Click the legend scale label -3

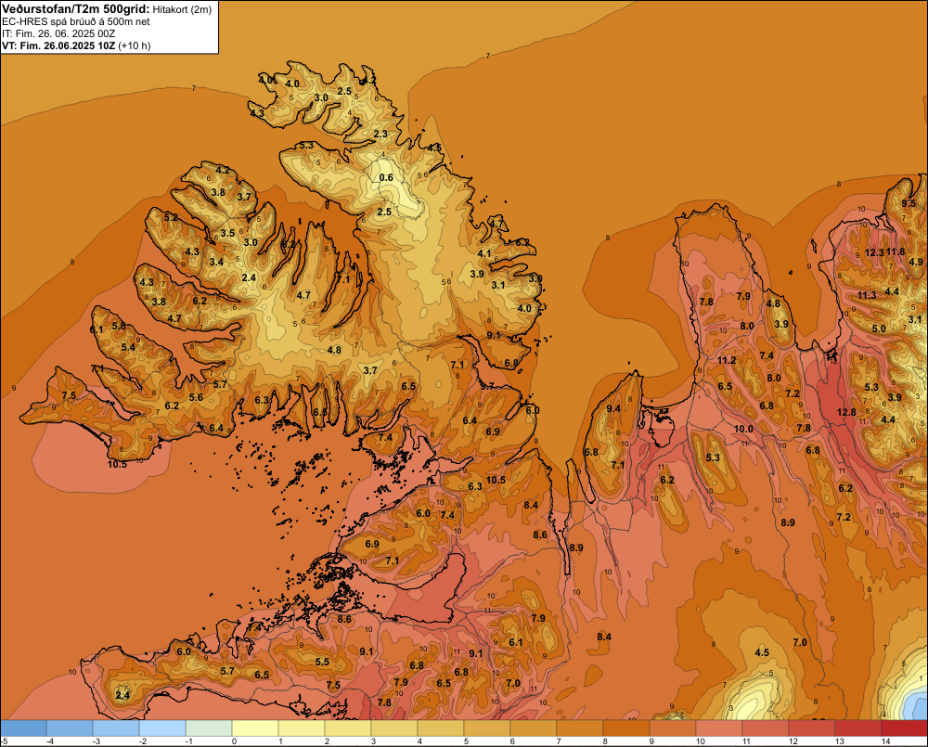tap(96, 741)
